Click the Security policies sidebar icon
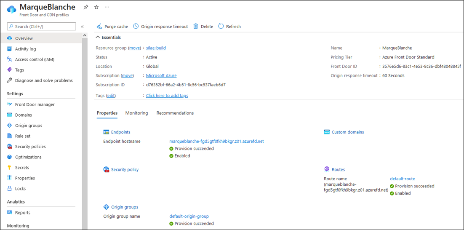The image size is (464, 230). [x=9, y=147]
